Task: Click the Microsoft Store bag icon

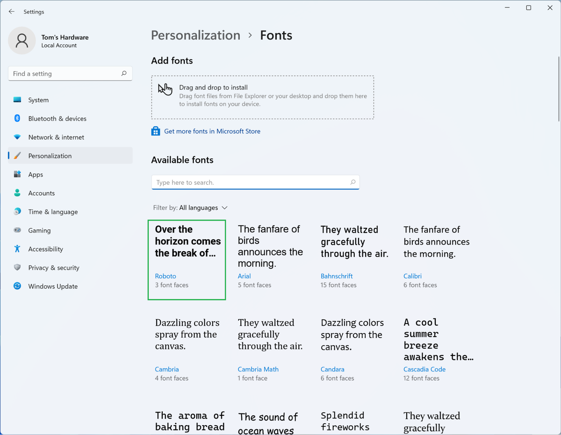Action: pyautogui.click(x=155, y=131)
